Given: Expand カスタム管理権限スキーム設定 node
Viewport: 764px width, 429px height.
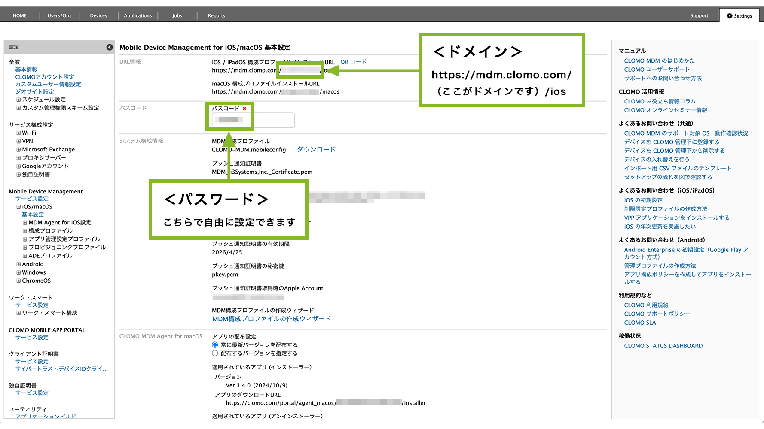Looking at the screenshot, I should point(18,108).
